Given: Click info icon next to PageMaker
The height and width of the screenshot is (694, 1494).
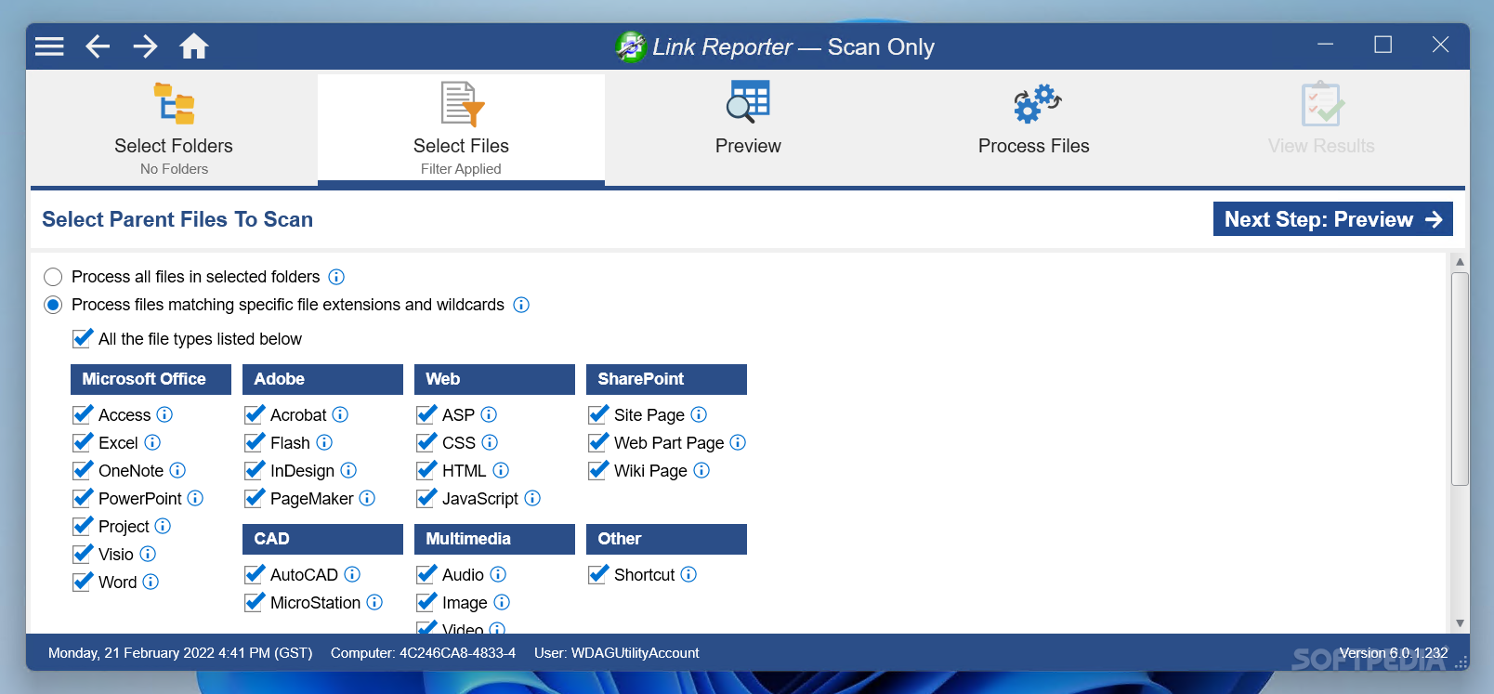Looking at the screenshot, I should click(x=367, y=498).
